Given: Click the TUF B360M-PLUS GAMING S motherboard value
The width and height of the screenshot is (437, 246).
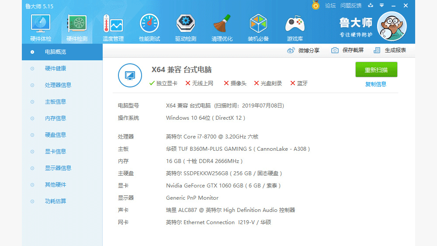Looking at the screenshot, I should click(x=238, y=149).
